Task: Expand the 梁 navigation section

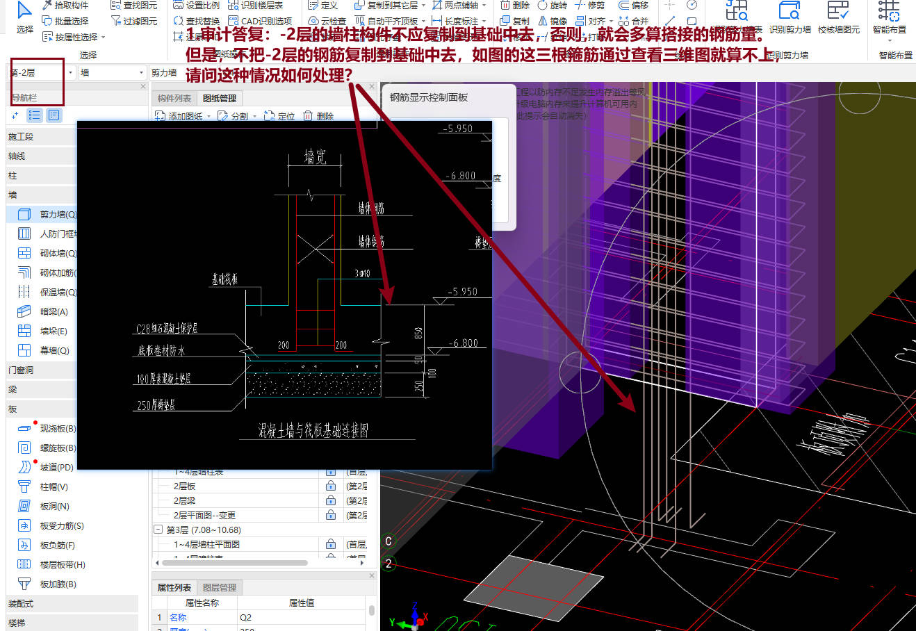Action: coord(40,389)
